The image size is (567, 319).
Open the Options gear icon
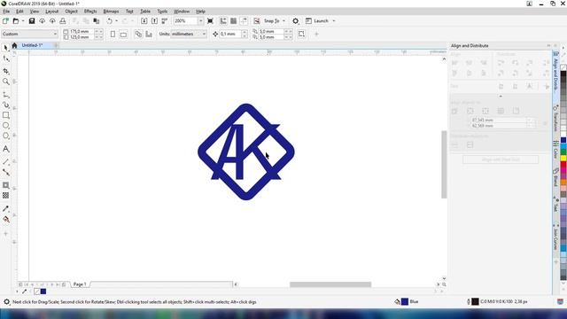pos(295,21)
